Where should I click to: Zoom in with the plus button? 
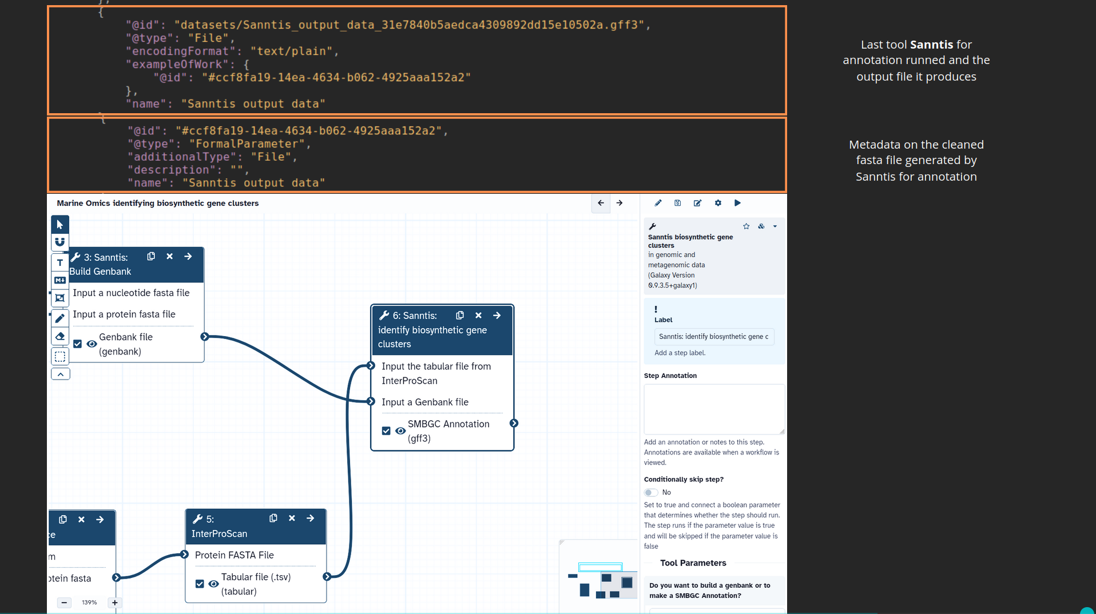[x=115, y=603]
